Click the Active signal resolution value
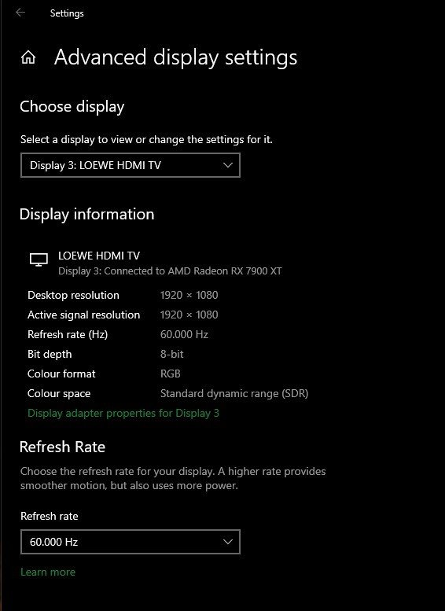Image resolution: width=445 pixels, height=611 pixels. [189, 315]
